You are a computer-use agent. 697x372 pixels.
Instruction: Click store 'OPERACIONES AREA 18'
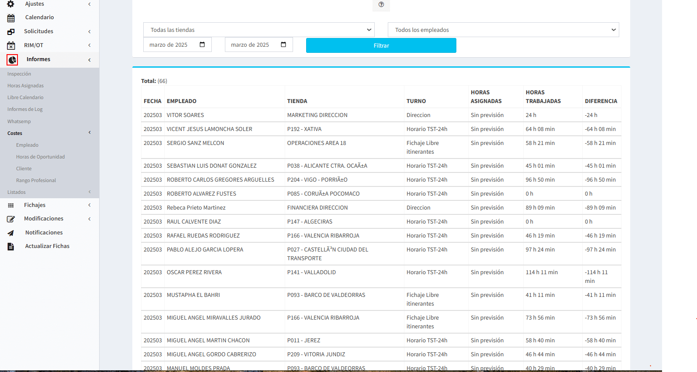tap(317, 143)
